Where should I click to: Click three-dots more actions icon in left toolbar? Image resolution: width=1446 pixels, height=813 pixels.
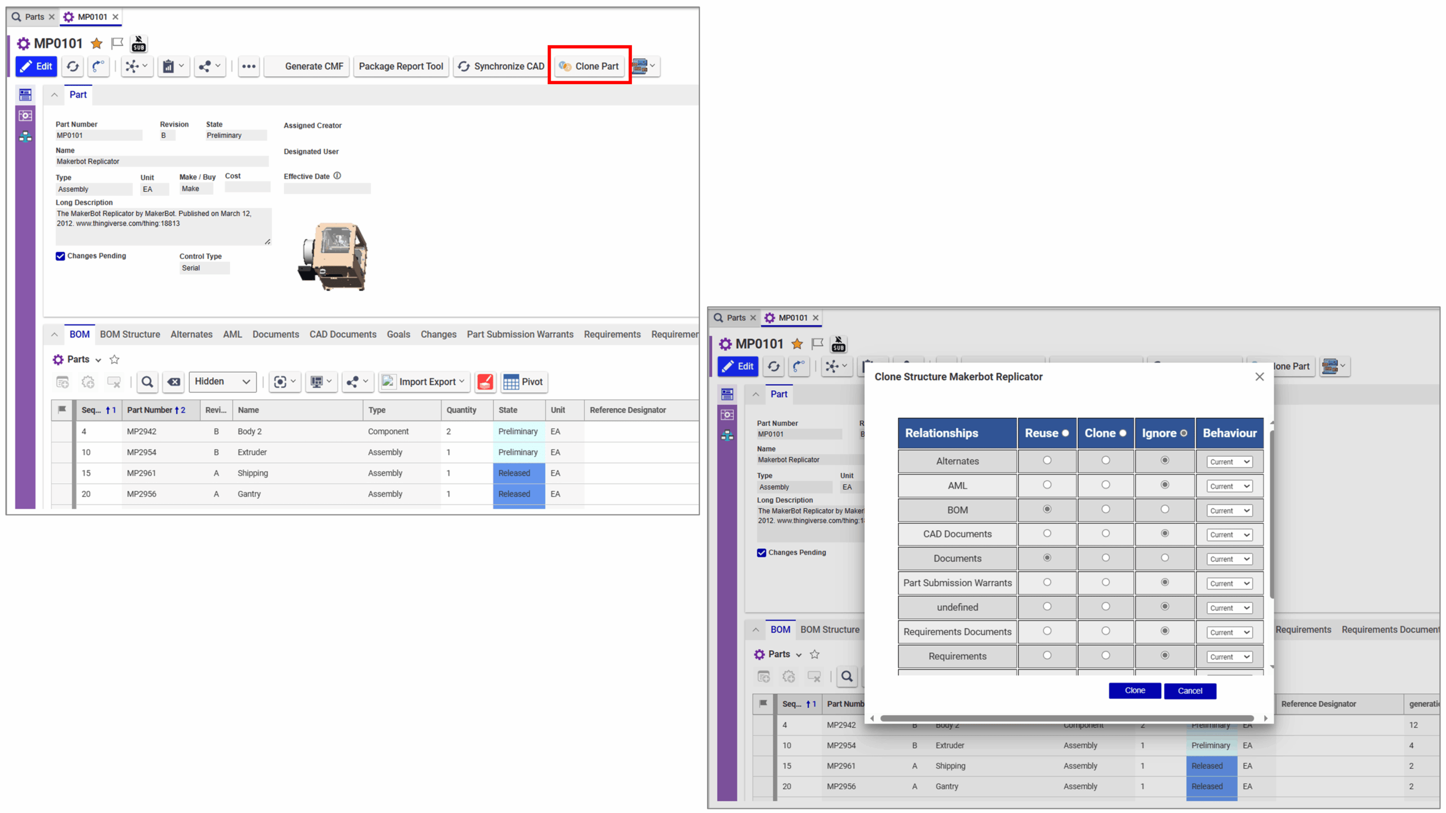(249, 67)
